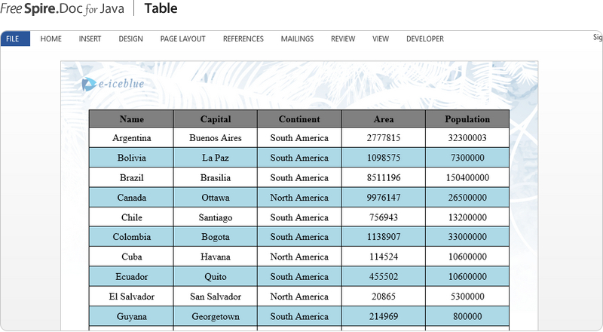Select the Colombia cell
Viewport: 603px width, 332px height.
tap(131, 237)
